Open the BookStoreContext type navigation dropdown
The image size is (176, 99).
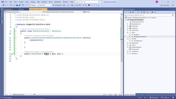(x=63, y=12)
